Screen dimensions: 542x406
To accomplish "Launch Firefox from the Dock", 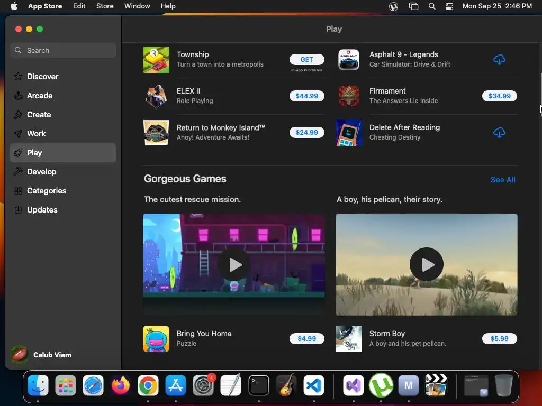I will (120, 385).
